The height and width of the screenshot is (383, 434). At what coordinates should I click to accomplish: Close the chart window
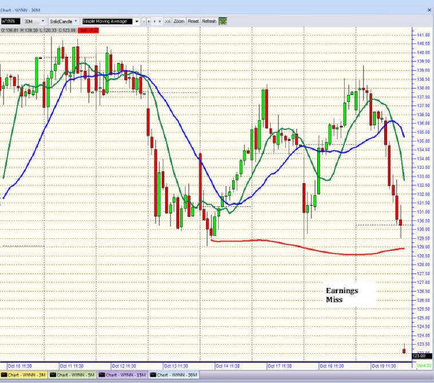tap(429, 10)
